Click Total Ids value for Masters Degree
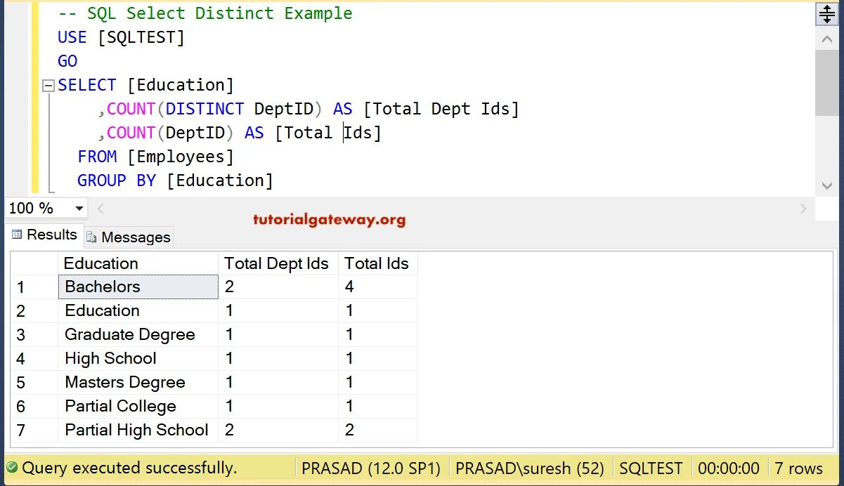 (378, 382)
